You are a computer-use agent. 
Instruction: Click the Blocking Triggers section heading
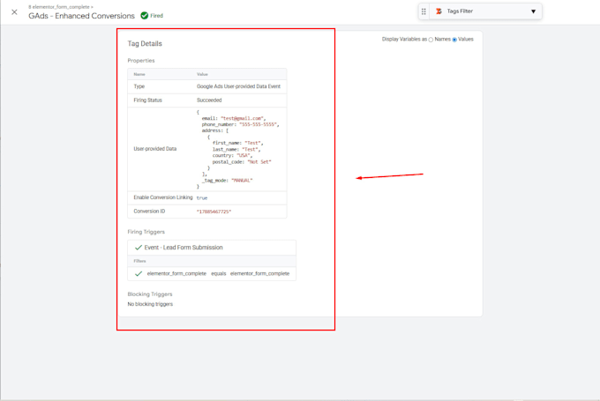point(150,294)
